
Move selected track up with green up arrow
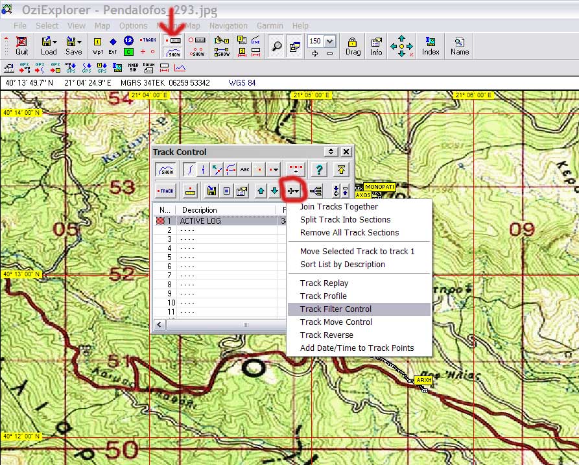[261, 191]
